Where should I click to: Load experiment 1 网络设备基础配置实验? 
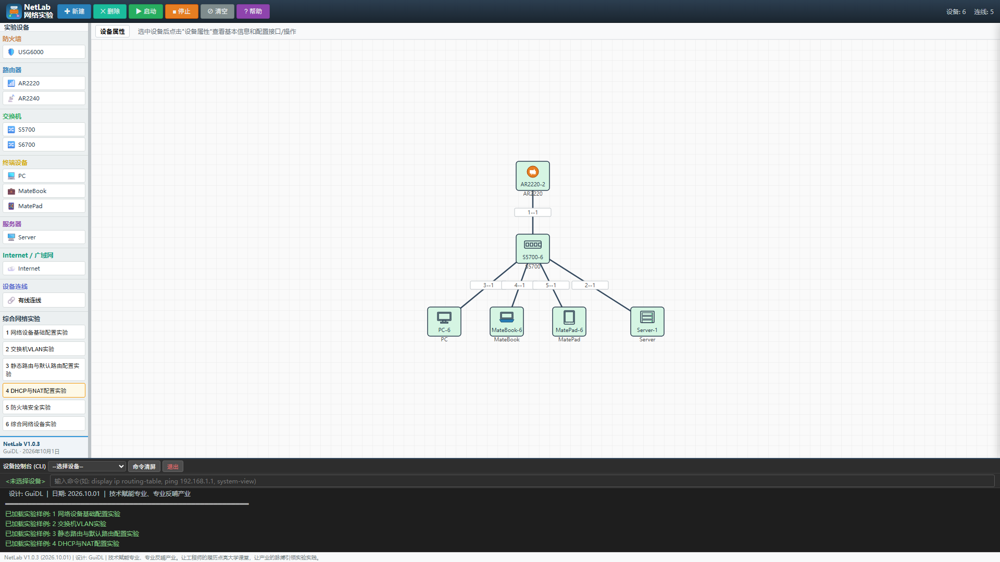[44, 333]
